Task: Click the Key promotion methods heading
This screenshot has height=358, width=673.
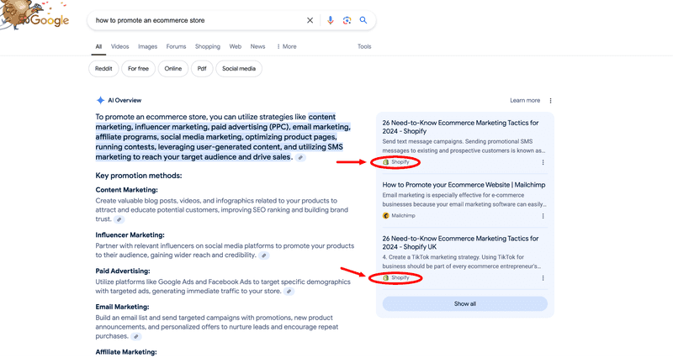Action: (x=139, y=176)
